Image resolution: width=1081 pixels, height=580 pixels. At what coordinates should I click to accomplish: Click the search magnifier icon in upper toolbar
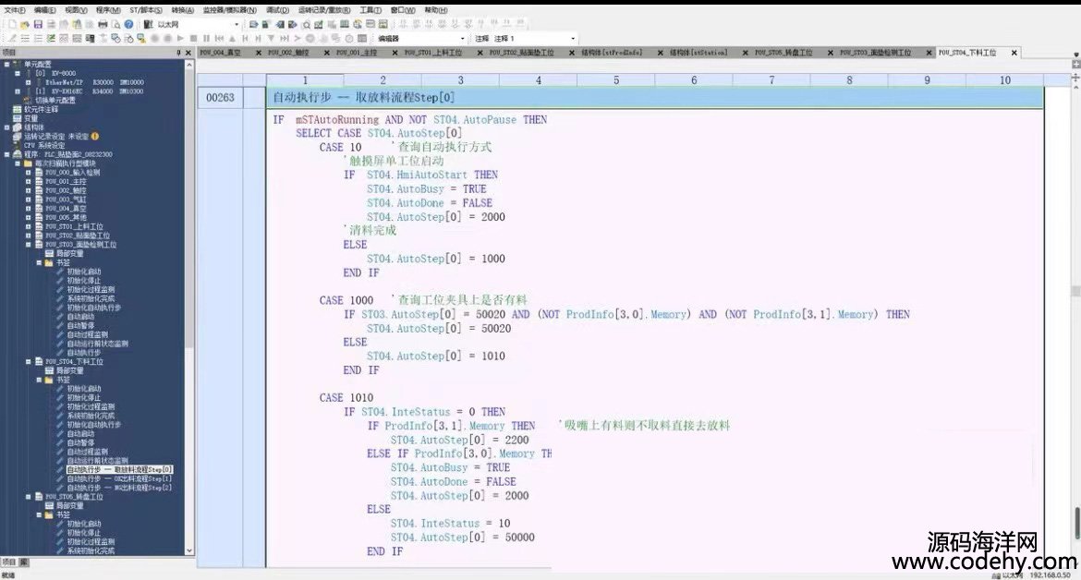(x=306, y=24)
